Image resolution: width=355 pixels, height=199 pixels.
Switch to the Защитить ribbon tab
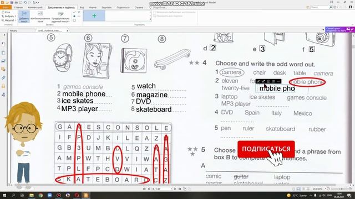(x=106, y=7)
